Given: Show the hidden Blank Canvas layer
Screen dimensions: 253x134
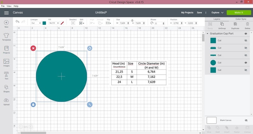Looking at the screenshot, I should [x=246, y=120].
